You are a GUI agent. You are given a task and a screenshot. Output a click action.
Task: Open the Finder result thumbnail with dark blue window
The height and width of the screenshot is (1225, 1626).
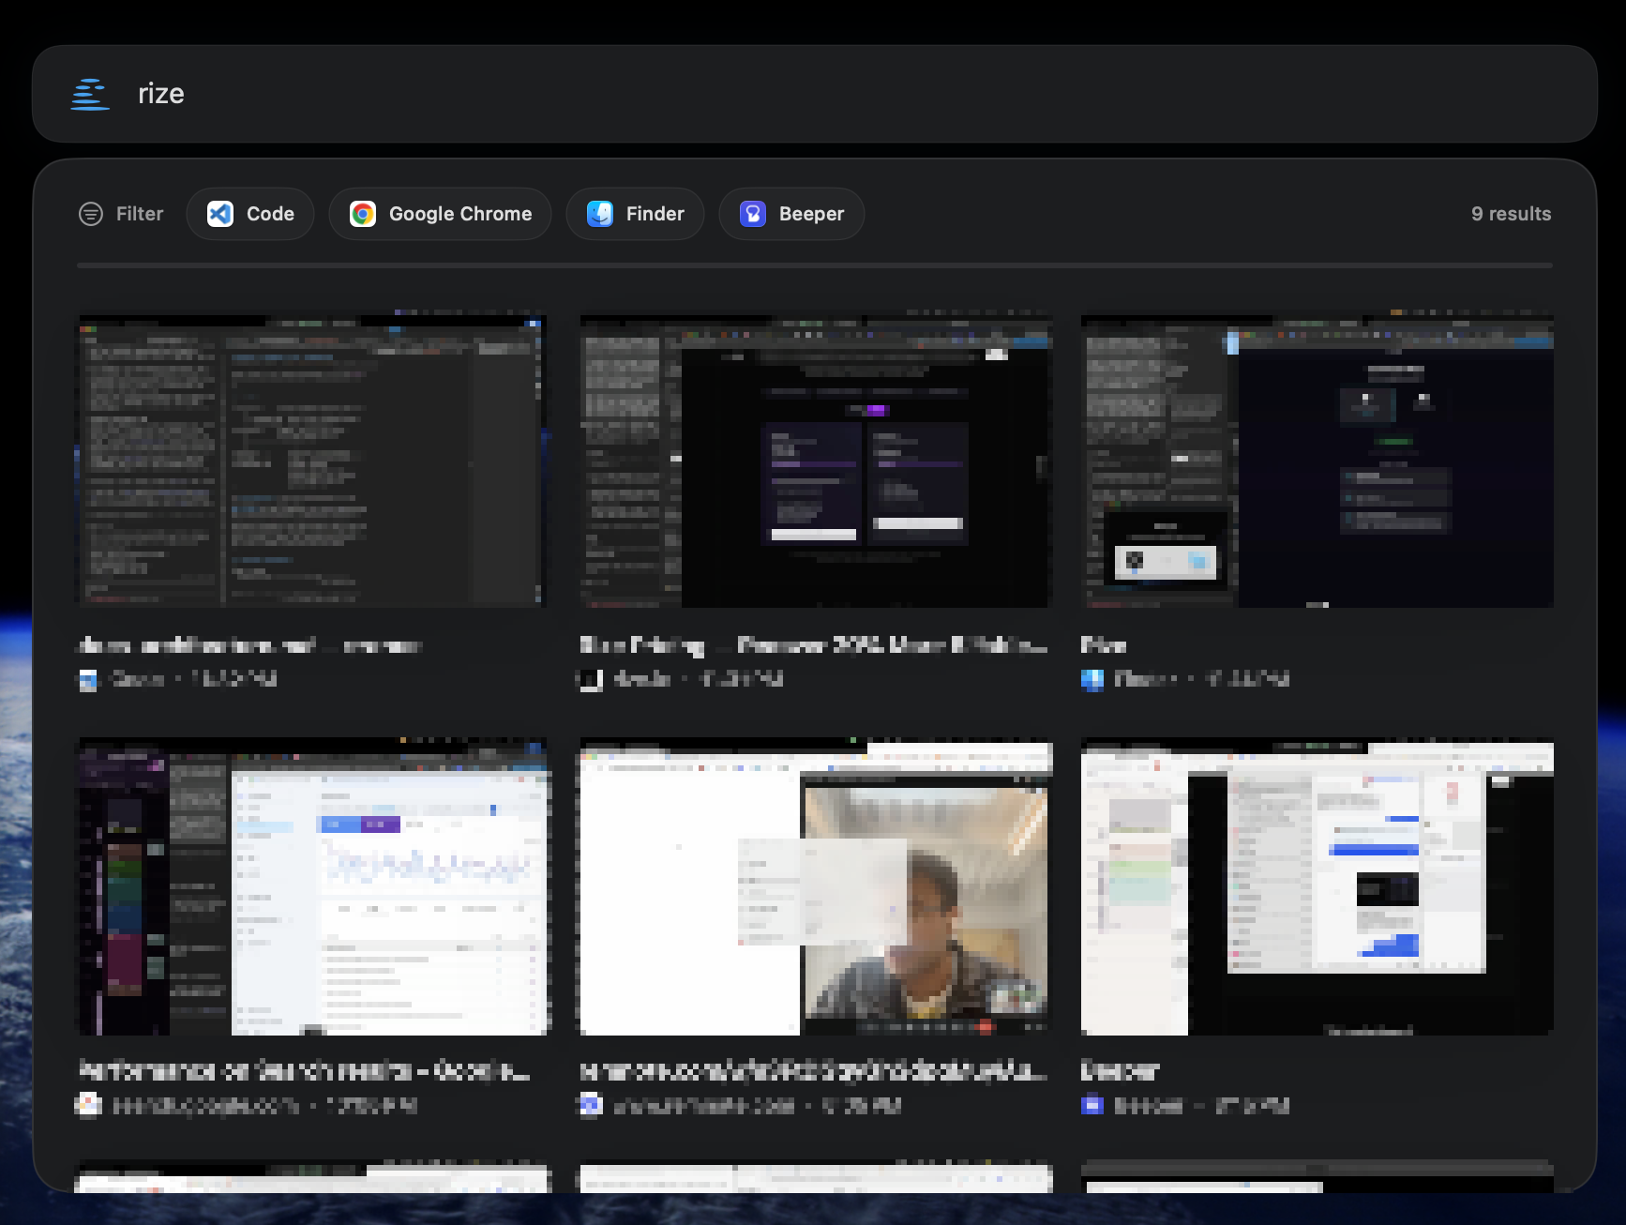(1317, 461)
